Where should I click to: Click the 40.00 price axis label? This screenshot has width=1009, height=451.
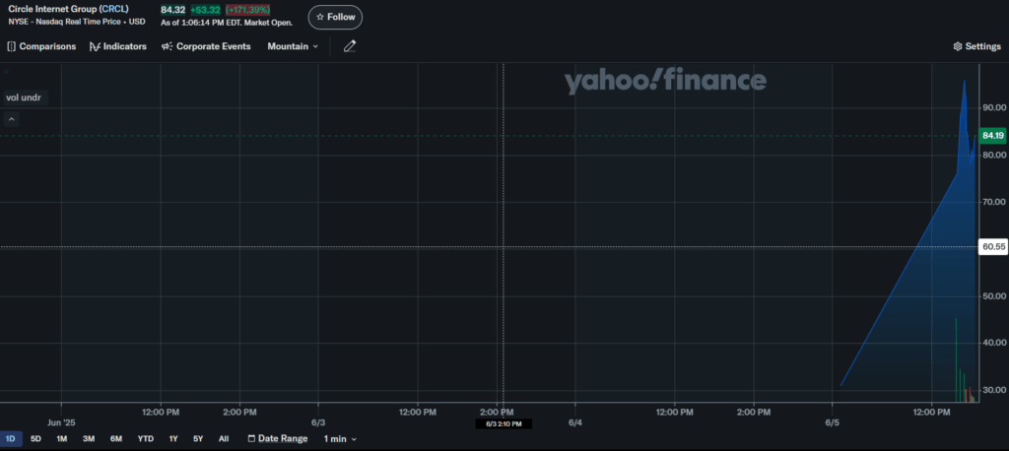coord(993,343)
